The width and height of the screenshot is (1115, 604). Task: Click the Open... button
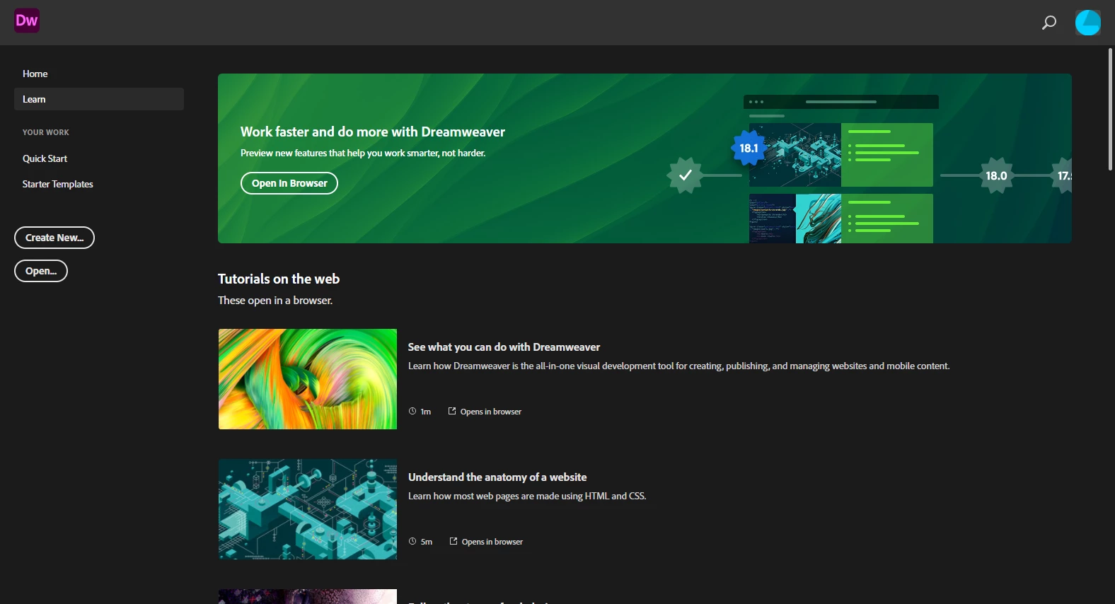[x=41, y=271]
